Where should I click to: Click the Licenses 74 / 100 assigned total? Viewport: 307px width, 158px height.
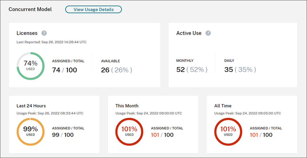pos(64,70)
